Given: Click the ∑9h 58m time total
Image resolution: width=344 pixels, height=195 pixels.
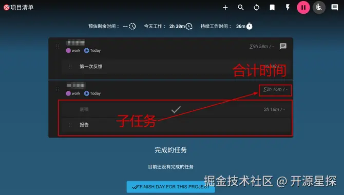Looking at the screenshot, I should point(261,47).
